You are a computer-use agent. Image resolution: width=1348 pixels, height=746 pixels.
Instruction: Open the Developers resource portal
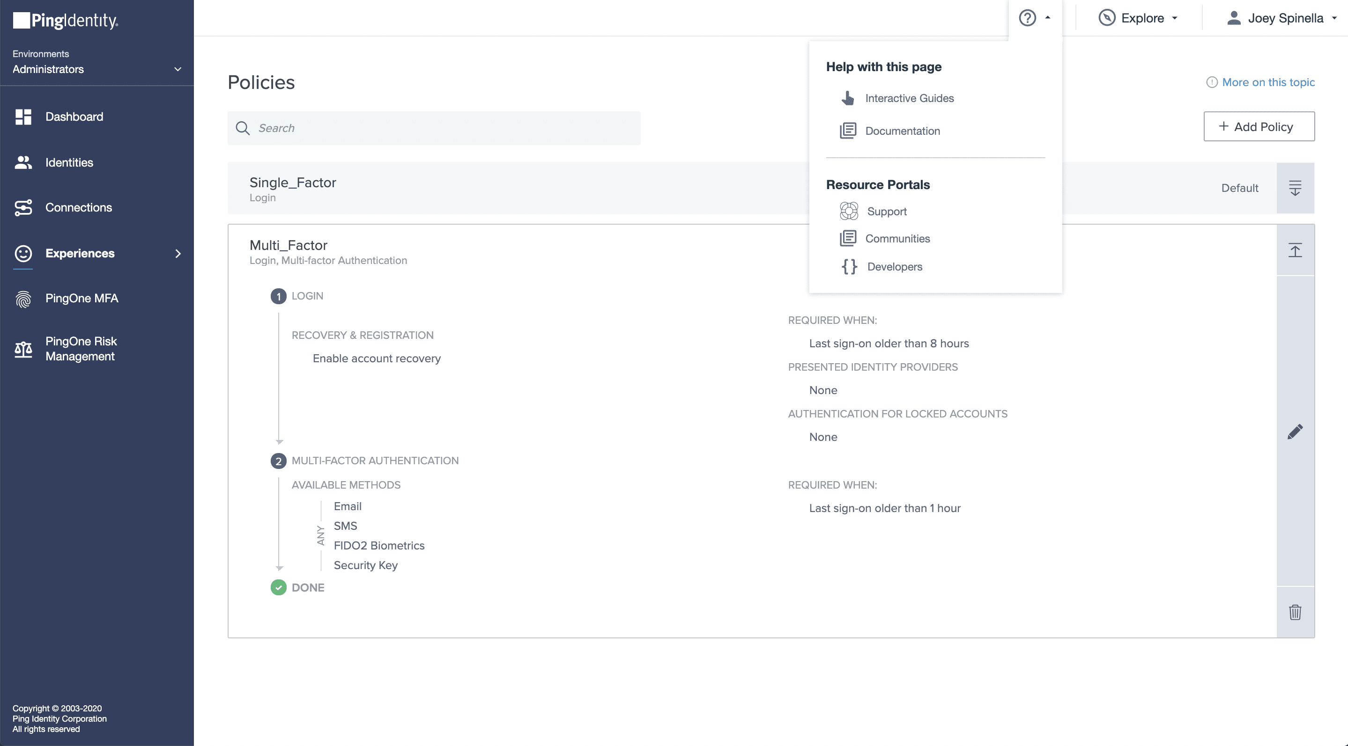point(894,267)
